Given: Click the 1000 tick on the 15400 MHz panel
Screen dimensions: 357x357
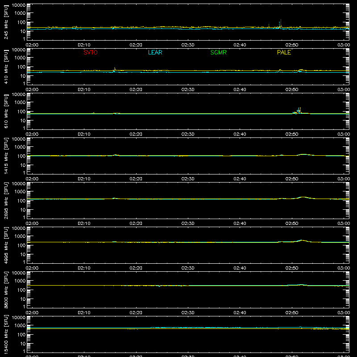Looking at the screenshot, I should pos(20,326).
